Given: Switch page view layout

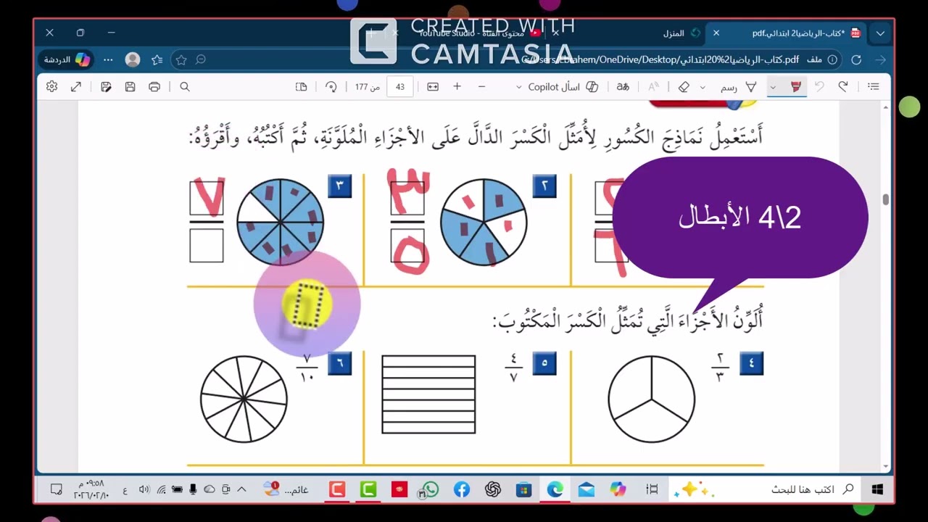Looking at the screenshot, I should click(x=302, y=87).
